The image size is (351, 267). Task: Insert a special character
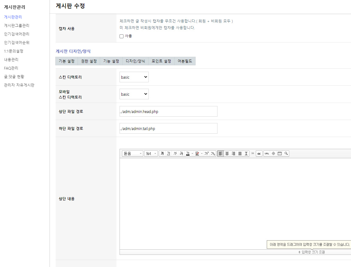(273, 153)
